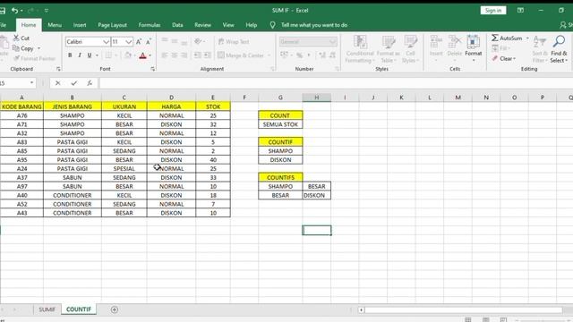
Task: Open the Copy options dropdown arrow
Action: pos(38,48)
